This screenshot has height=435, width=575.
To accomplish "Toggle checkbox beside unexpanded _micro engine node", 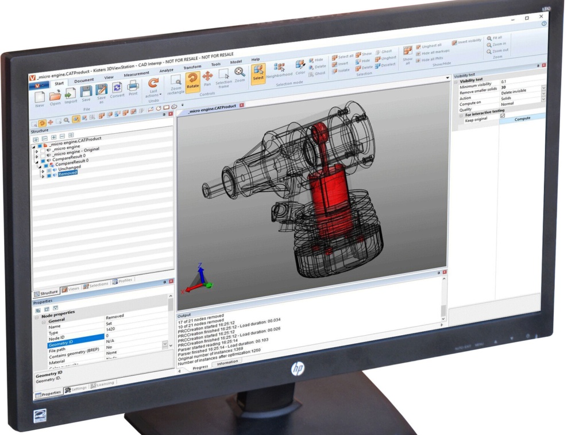I will (43, 150).
